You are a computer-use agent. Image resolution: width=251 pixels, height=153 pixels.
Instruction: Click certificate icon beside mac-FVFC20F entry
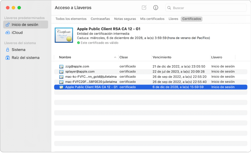(61, 82)
